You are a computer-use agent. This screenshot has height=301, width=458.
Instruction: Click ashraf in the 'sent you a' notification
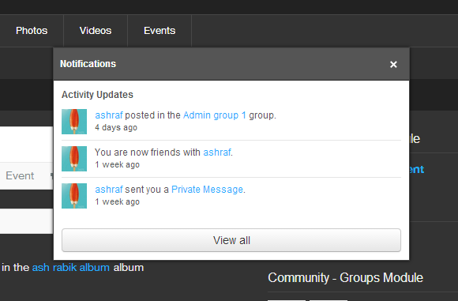(x=109, y=190)
